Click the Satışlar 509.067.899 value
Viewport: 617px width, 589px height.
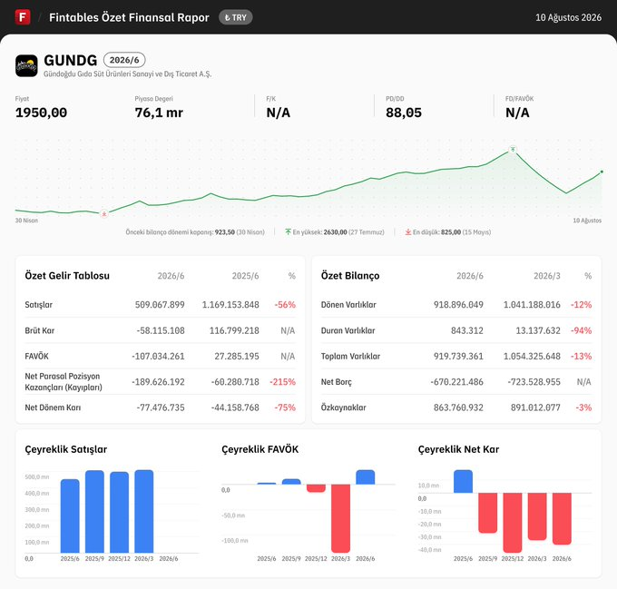160,305
